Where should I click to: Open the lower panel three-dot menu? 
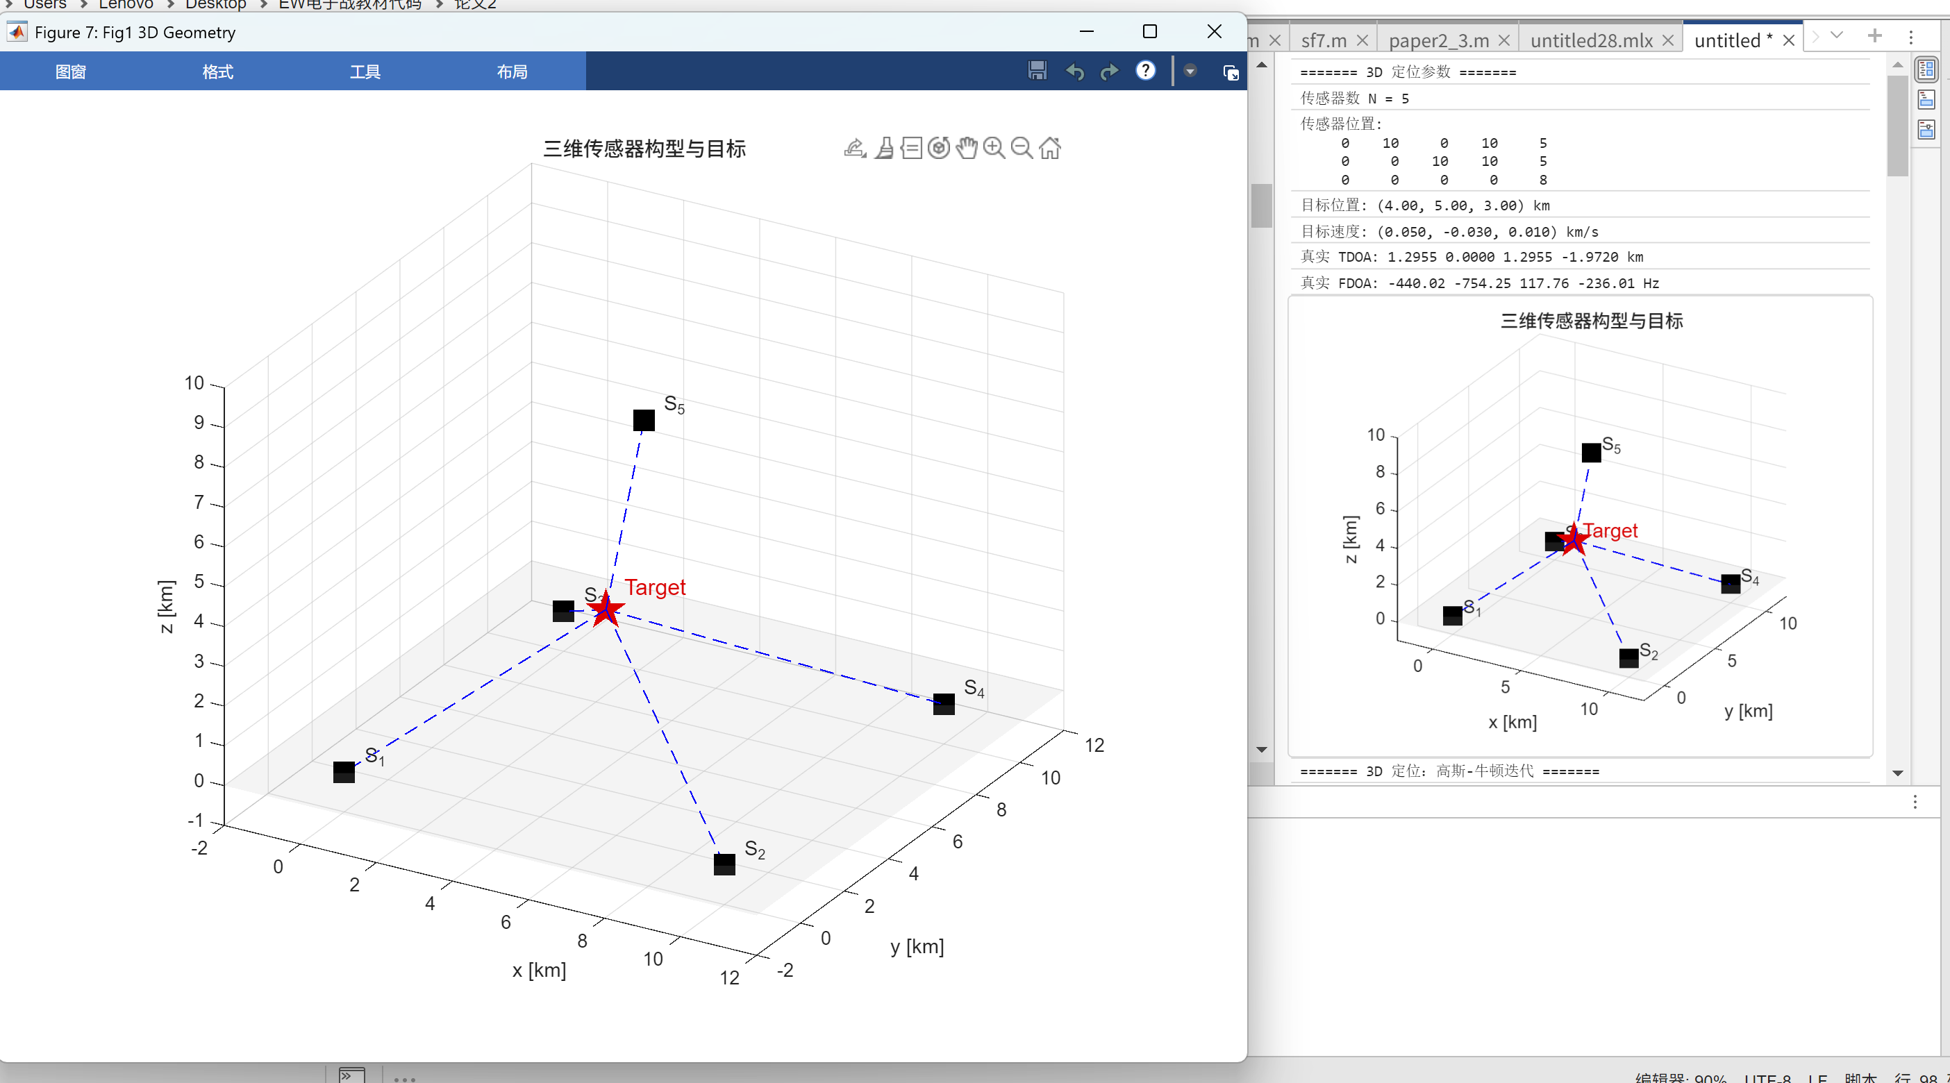tap(1915, 803)
